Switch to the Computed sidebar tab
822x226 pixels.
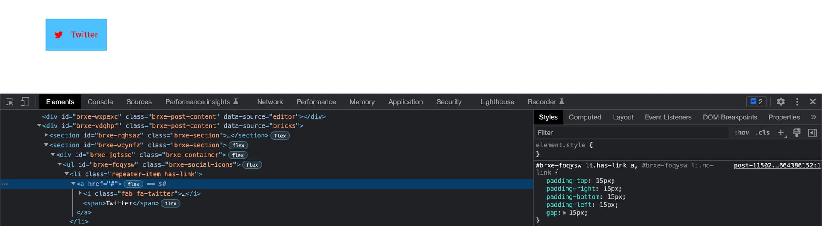585,117
